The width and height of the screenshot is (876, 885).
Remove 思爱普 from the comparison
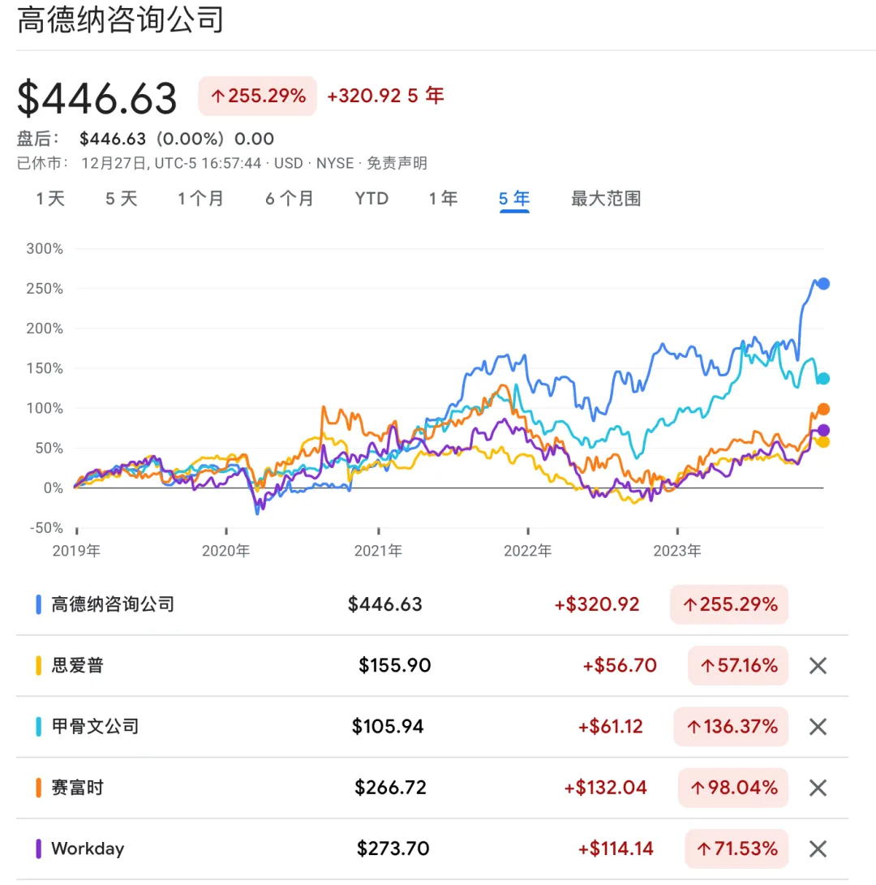tap(818, 666)
